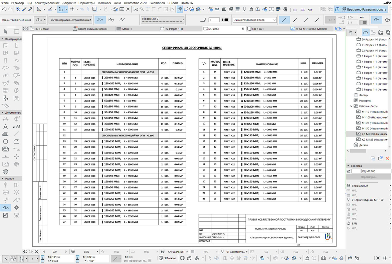Collapse the Разное toolbox section
The height and width of the screenshot is (264, 392).
pyautogui.click(x=2, y=178)
